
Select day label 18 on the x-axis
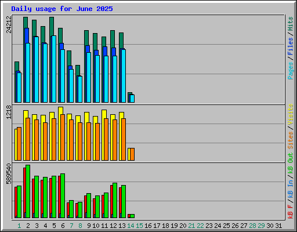(x=165, y=226)
